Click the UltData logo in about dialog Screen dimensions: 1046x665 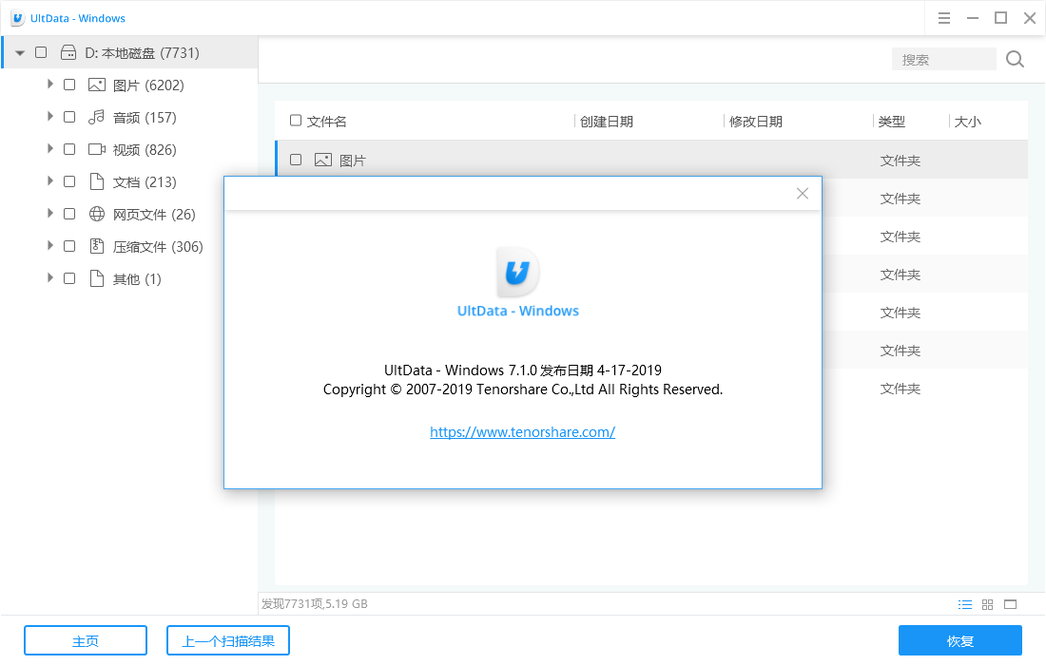point(517,272)
